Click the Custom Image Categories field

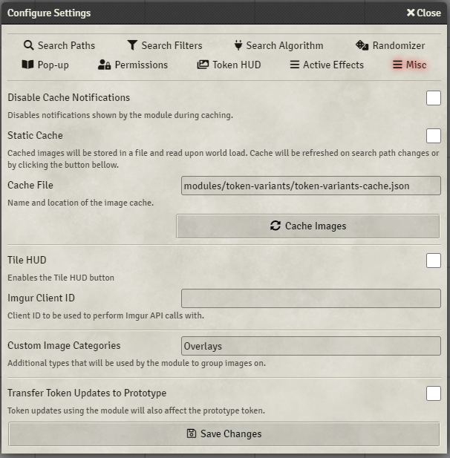[x=311, y=346]
